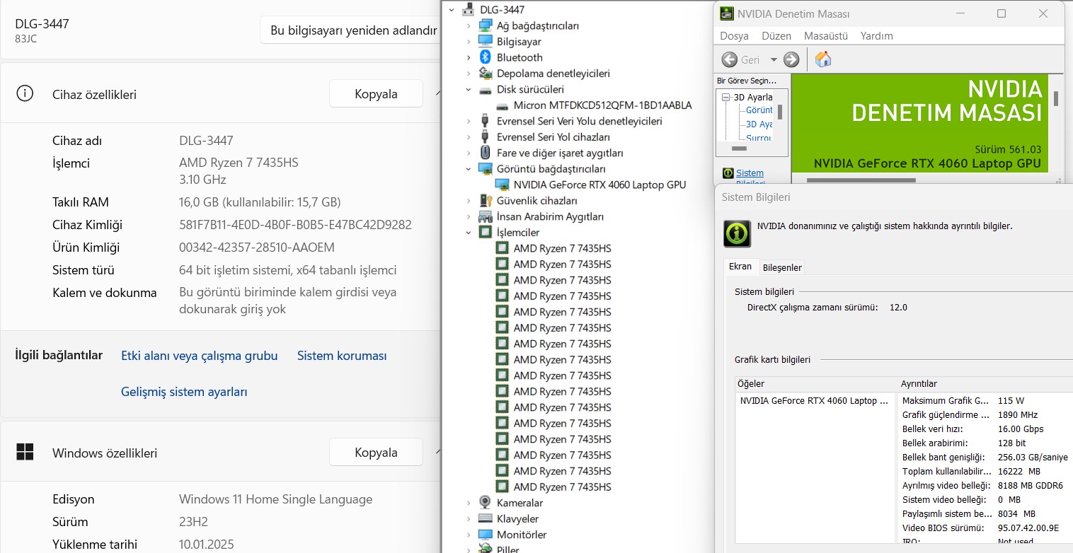Click the info icon beside Cihaz özellikleri

(x=25, y=94)
